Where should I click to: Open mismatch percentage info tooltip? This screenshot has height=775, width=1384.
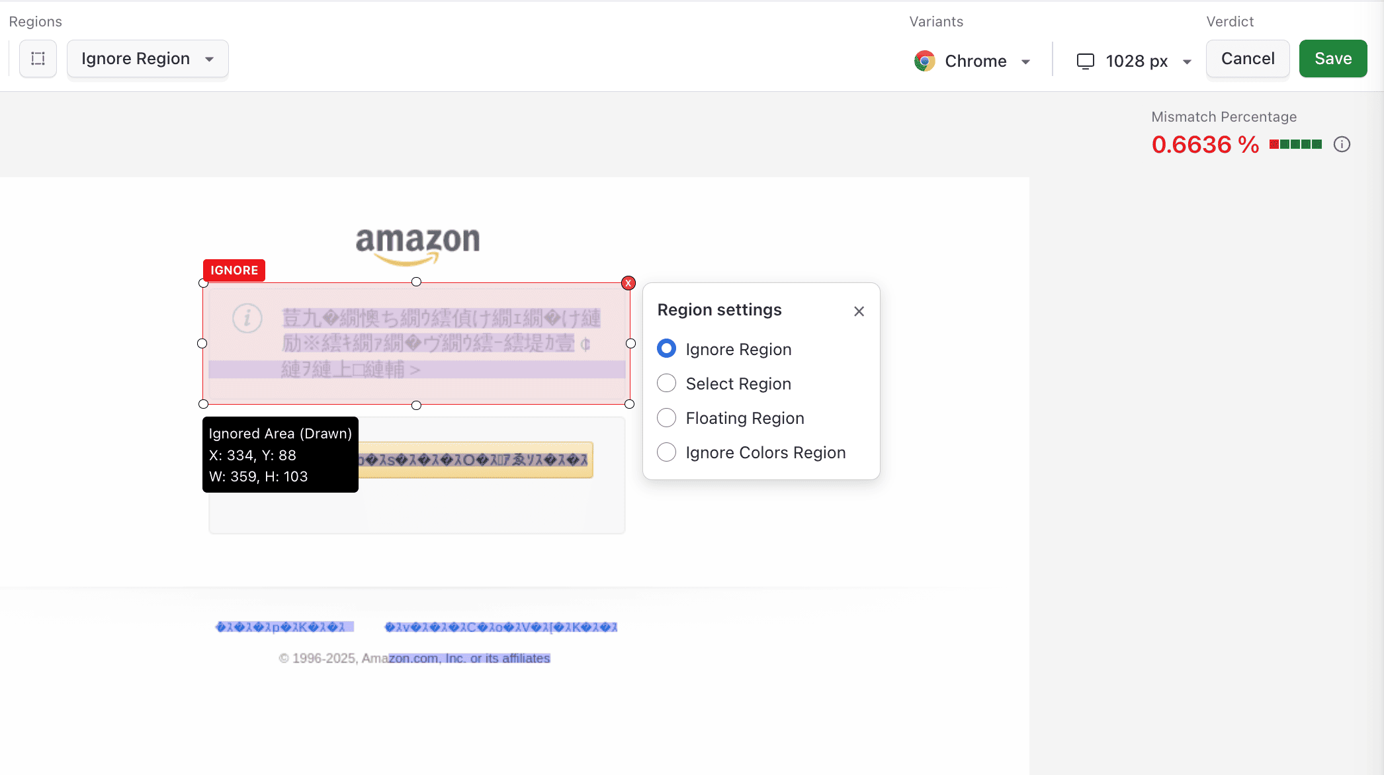1342,144
